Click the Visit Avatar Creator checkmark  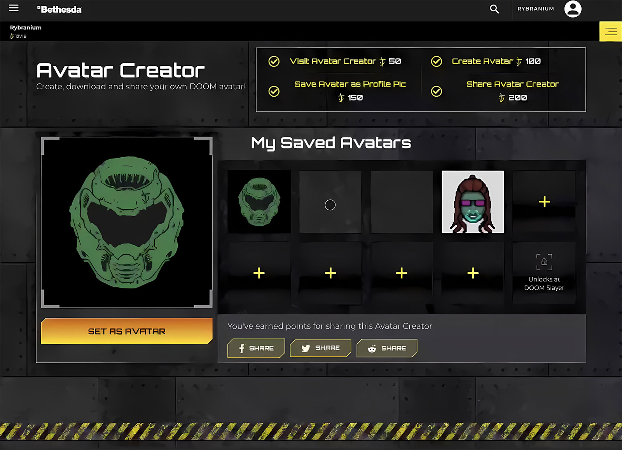tap(274, 61)
